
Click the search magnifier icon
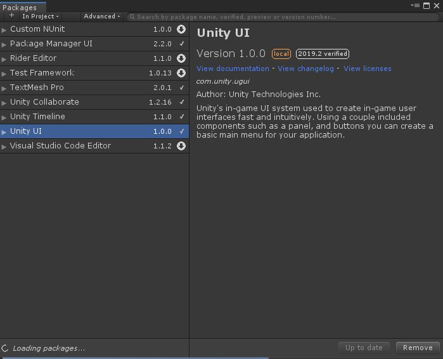[132, 17]
